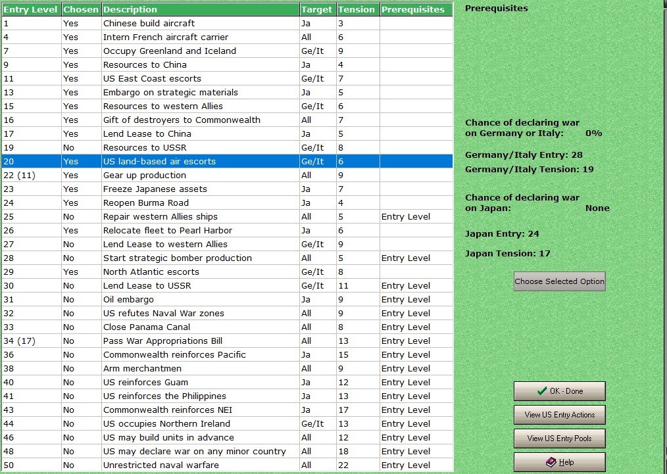The image size is (667, 474).
Task: Select Relocate fleet to Pearl Harbor
Action: (x=227, y=231)
